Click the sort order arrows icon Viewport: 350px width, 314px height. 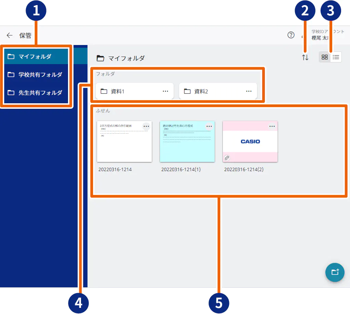tap(305, 58)
